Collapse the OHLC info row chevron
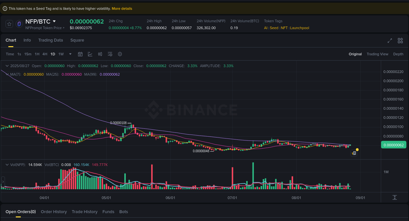The height and width of the screenshot is (221, 409). (7, 66)
